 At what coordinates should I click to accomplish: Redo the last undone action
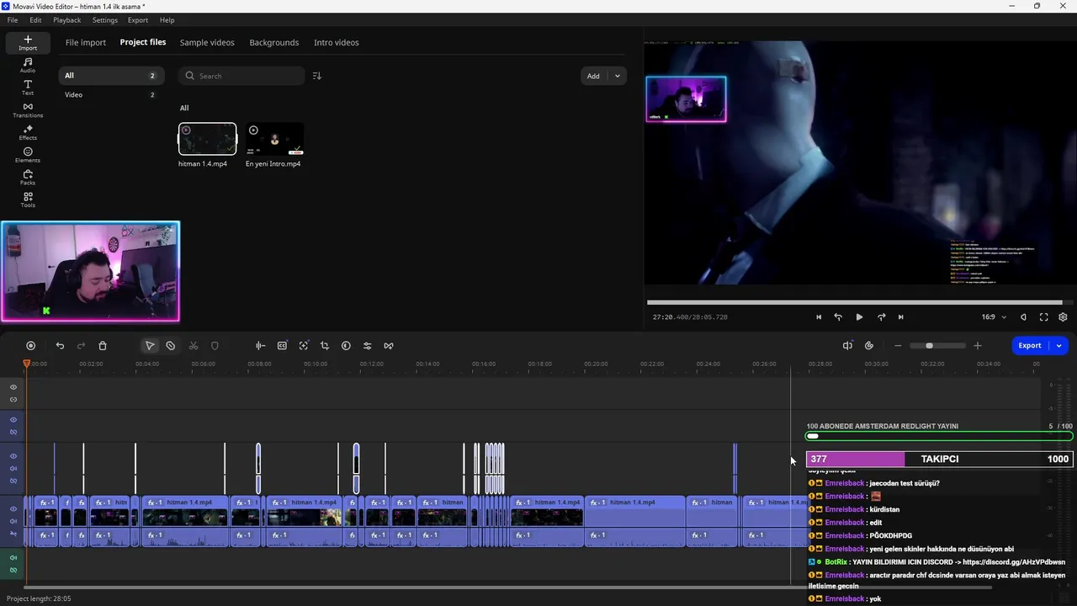(81, 346)
